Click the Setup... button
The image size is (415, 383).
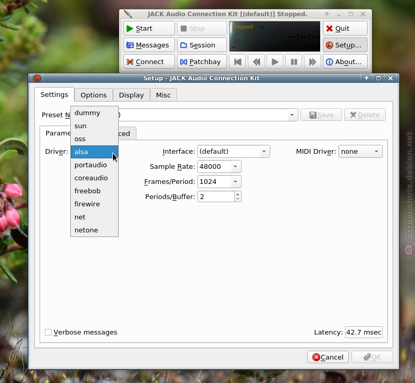click(345, 45)
